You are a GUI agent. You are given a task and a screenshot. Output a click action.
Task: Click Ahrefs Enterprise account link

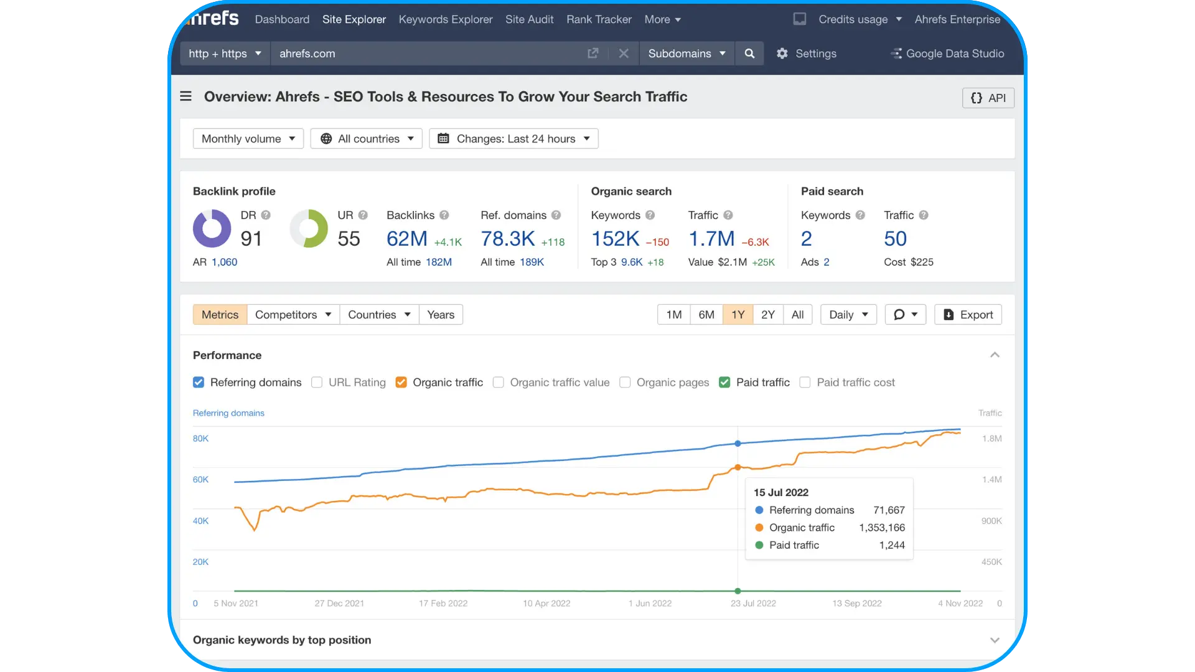(957, 19)
